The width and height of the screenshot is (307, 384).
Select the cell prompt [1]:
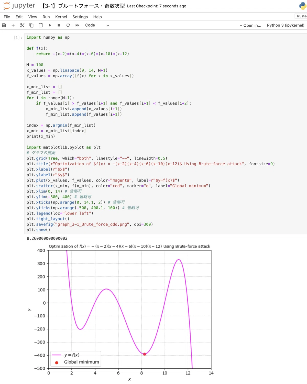[x=18, y=37]
